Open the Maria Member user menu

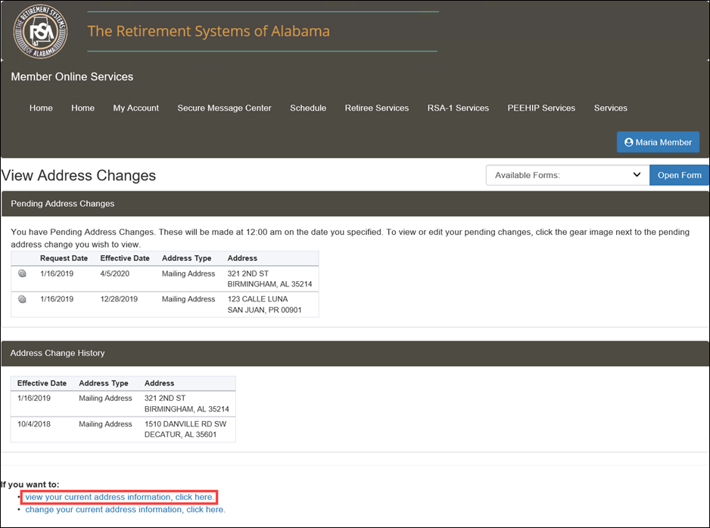pyautogui.click(x=658, y=142)
